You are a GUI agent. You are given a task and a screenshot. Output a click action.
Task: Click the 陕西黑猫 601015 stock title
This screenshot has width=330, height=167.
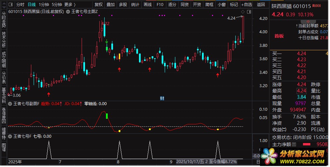(291, 6)
